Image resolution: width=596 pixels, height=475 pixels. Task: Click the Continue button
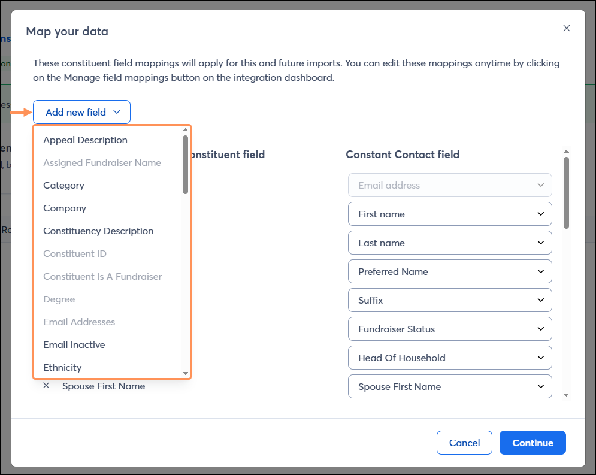click(x=533, y=443)
